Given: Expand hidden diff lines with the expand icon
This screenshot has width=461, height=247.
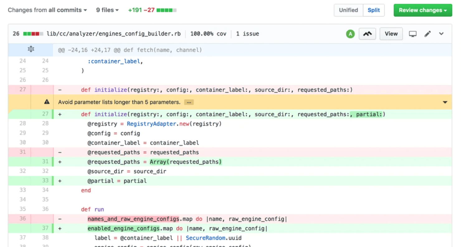Looking at the screenshot, I should click(x=31, y=49).
